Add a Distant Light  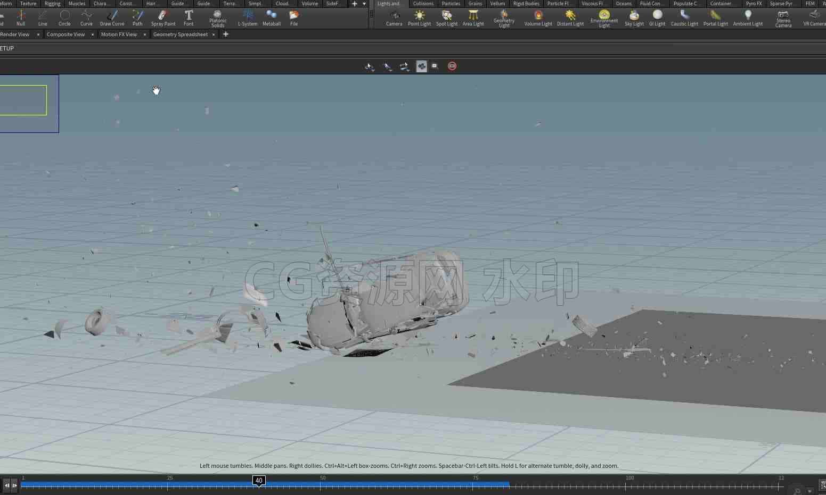pos(570,18)
